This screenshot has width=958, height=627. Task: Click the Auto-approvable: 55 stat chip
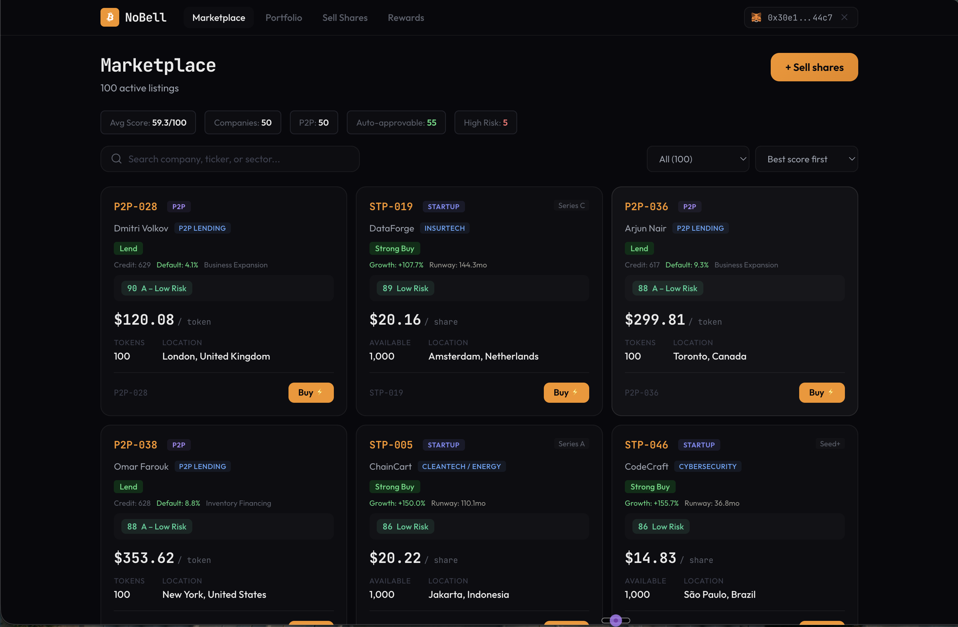point(396,122)
